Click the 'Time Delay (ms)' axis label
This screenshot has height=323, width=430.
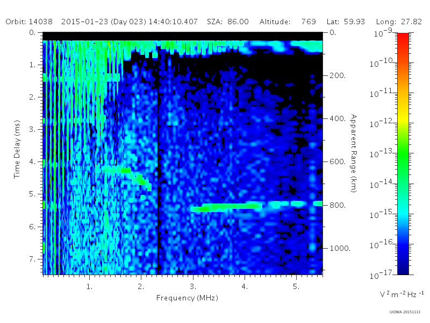(x=17, y=149)
